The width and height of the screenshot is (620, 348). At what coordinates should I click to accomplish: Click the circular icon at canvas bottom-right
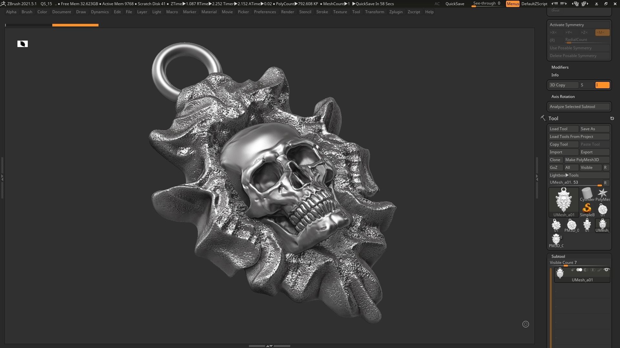coord(526,324)
